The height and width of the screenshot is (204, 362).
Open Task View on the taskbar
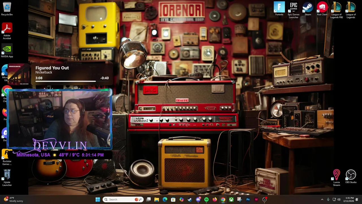point(148,199)
